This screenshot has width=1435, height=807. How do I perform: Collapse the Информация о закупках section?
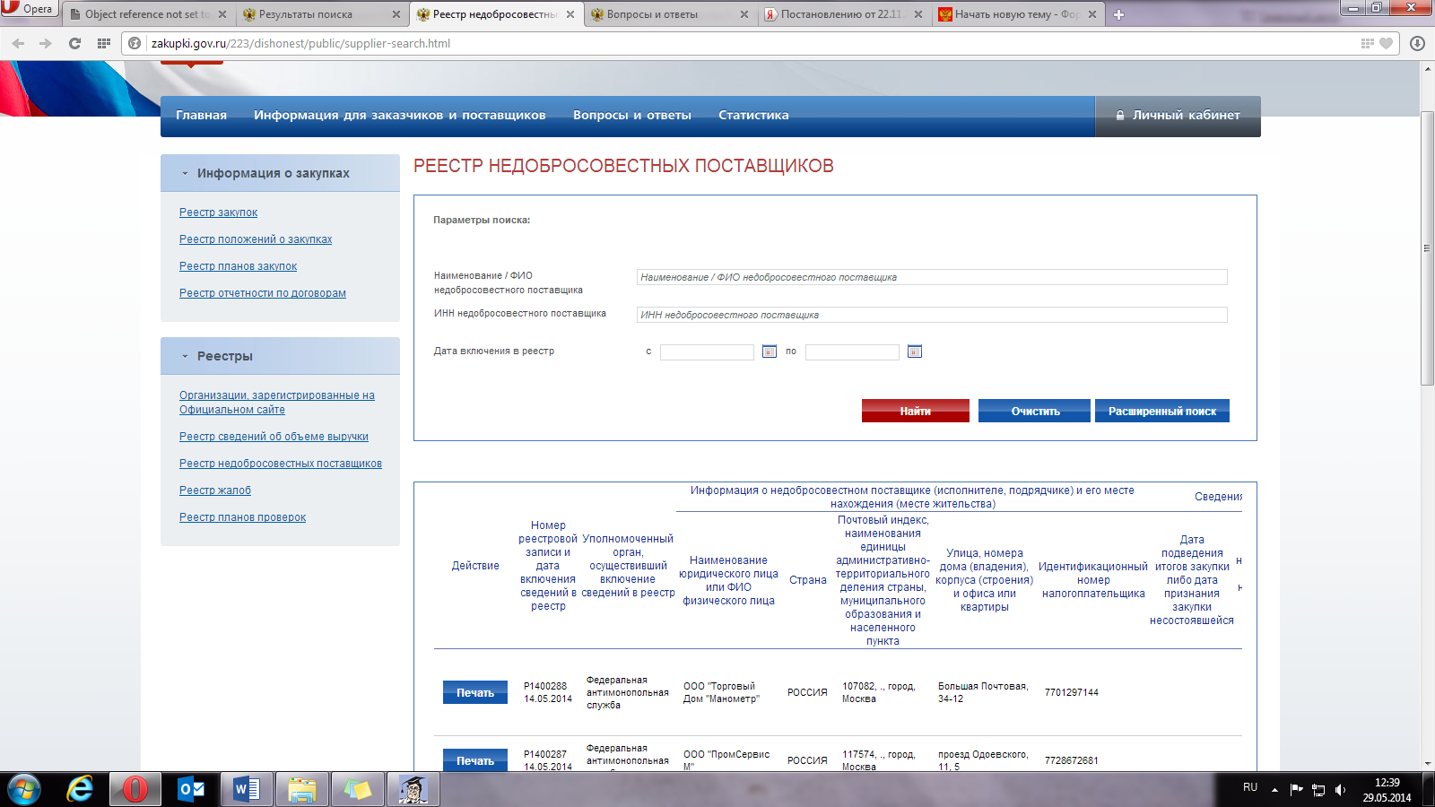[185, 174]
